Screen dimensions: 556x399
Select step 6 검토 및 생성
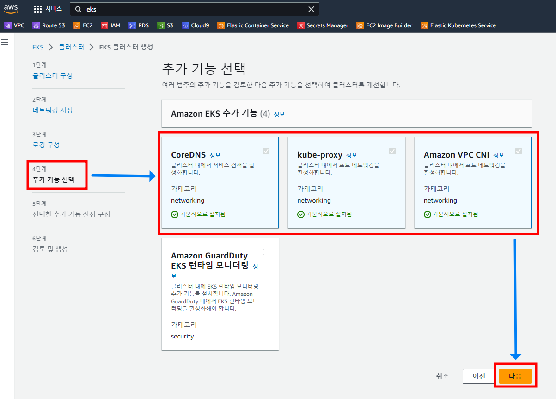[50, 249]
